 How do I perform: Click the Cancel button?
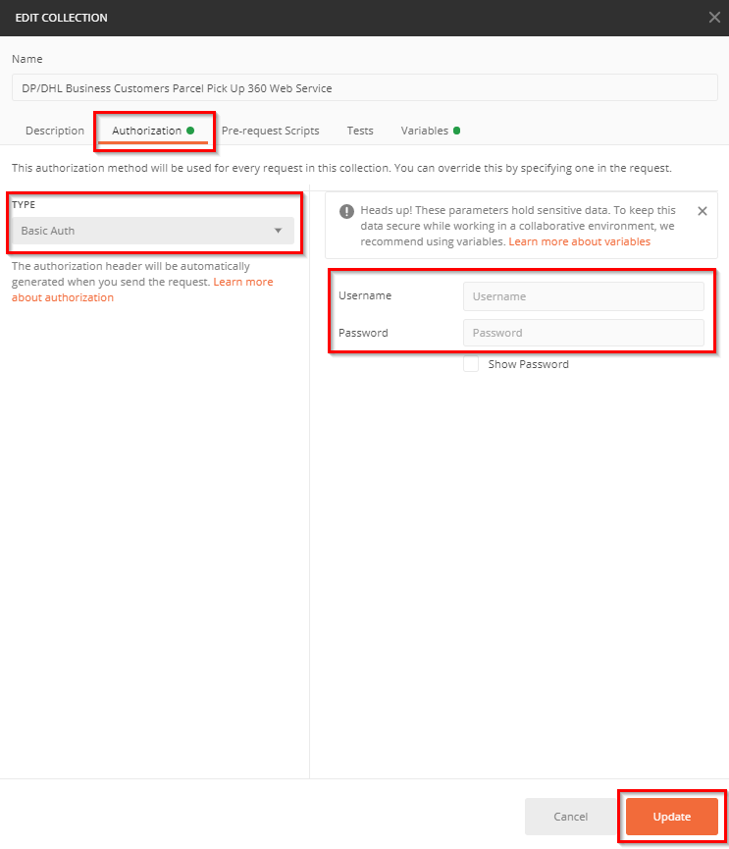[570, 817]
